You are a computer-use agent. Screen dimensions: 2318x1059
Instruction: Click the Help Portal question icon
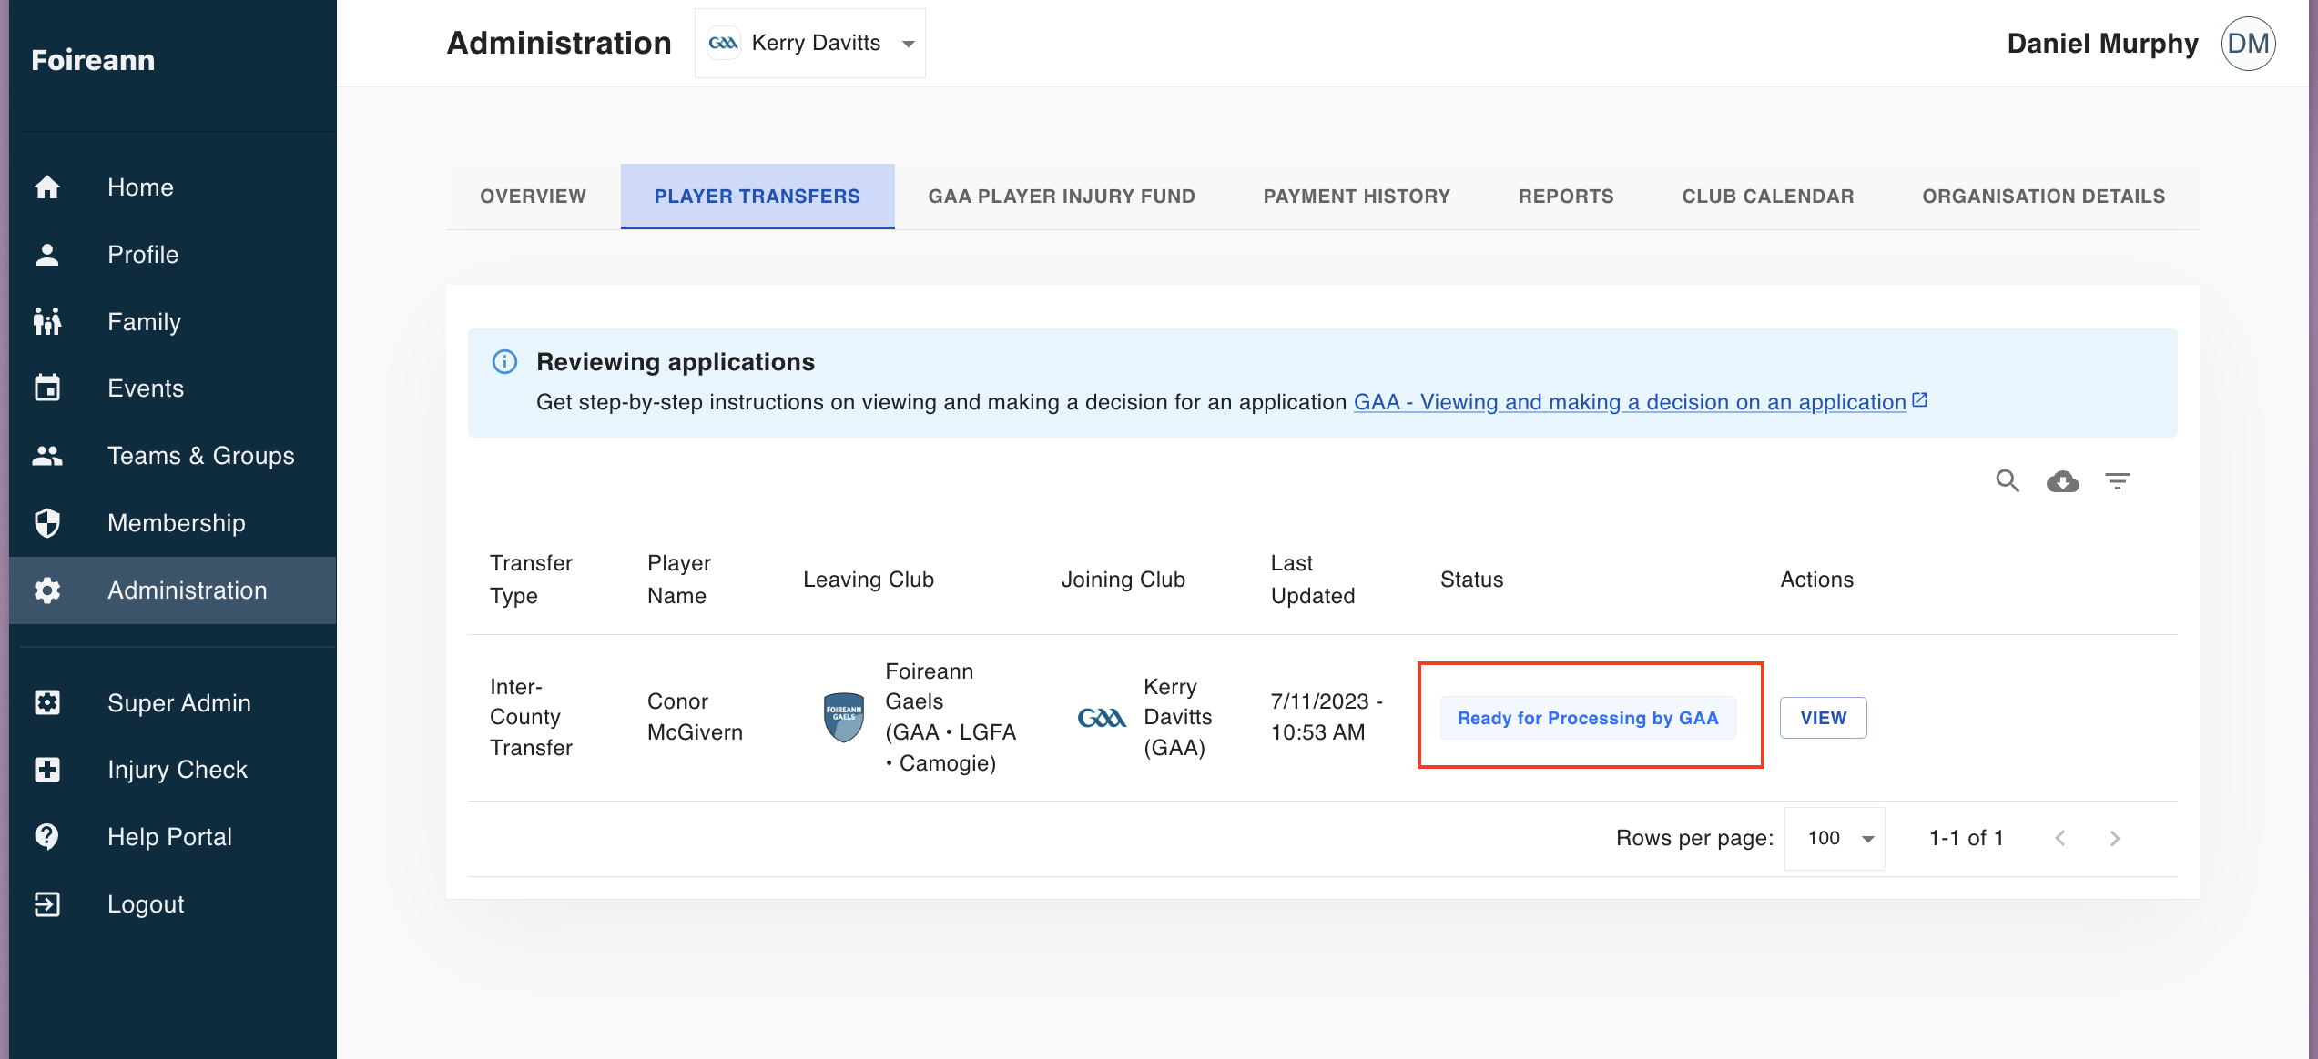[47, 837]
